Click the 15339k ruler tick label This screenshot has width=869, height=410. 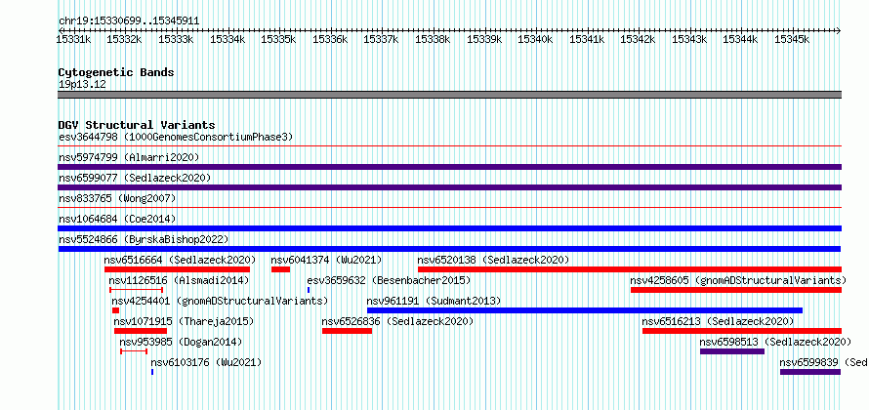pos(484,39)
